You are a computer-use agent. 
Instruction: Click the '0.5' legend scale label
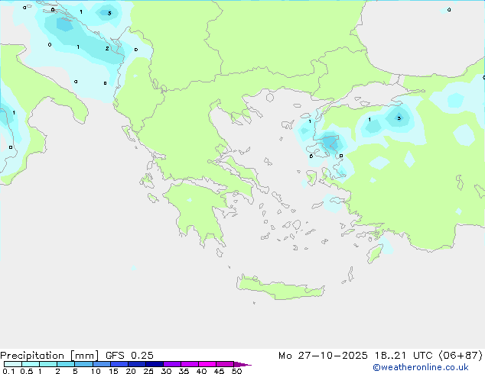[x=27, y=371]
